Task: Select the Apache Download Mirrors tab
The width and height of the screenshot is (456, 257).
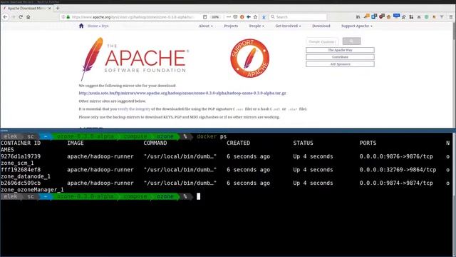Action: click(x=27, y=8)
